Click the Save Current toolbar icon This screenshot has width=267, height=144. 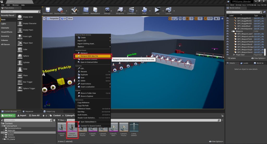(48, 10)
